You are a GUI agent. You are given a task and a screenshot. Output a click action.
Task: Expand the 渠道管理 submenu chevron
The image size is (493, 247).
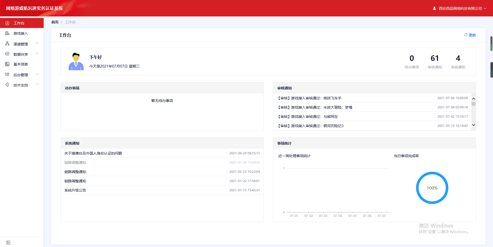tap(37, 43)
